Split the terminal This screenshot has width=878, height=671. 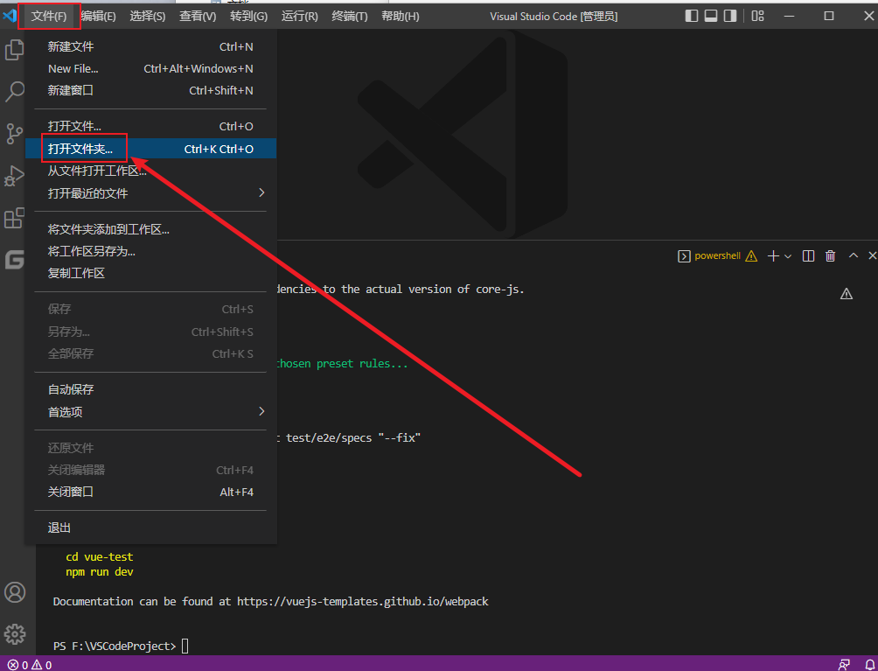pos(808,256)
